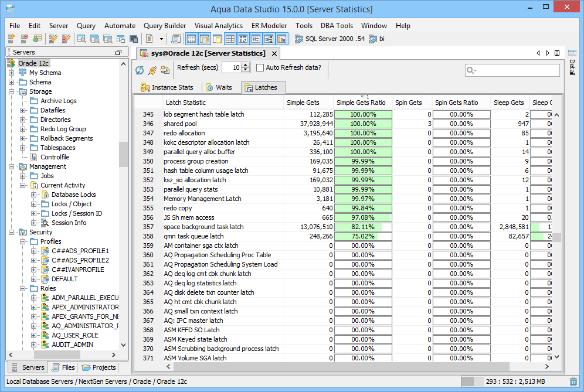
Task: Click the Latch Statistic column header
Action: pos(223,103)
